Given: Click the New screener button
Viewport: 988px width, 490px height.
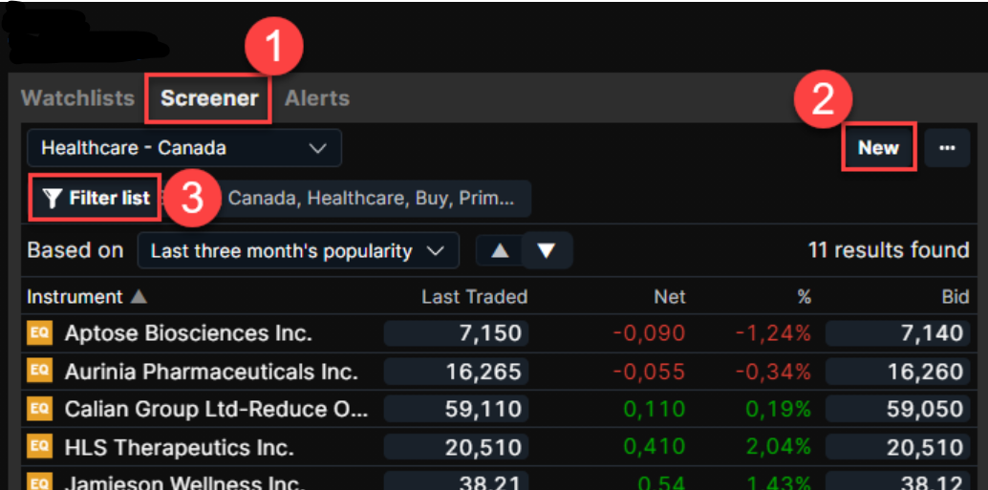Looking at the screenshot, I should point(878,148).
